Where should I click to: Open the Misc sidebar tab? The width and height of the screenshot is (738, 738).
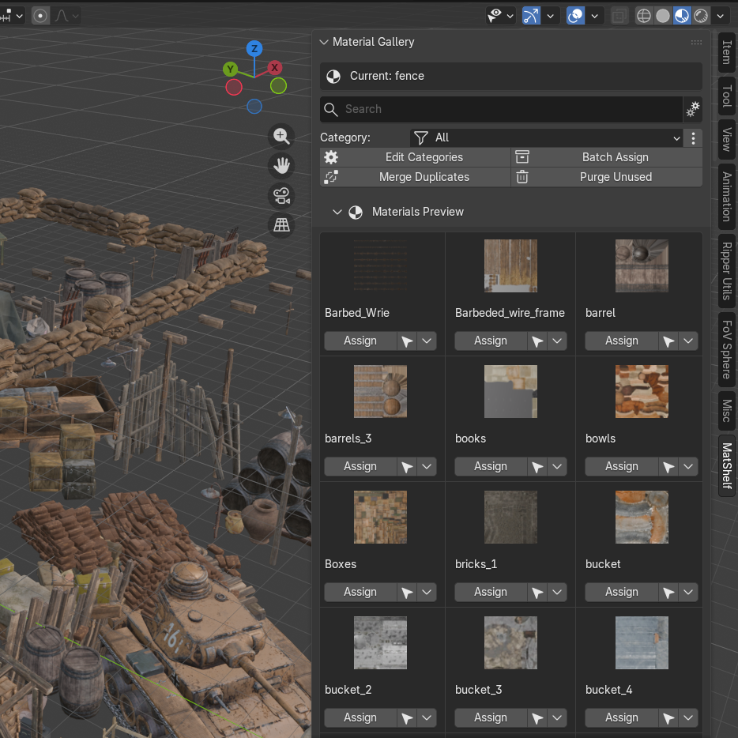[x=727, y=410]
